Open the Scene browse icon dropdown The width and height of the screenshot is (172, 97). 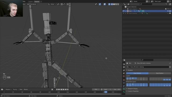click(x=131, y=1)
